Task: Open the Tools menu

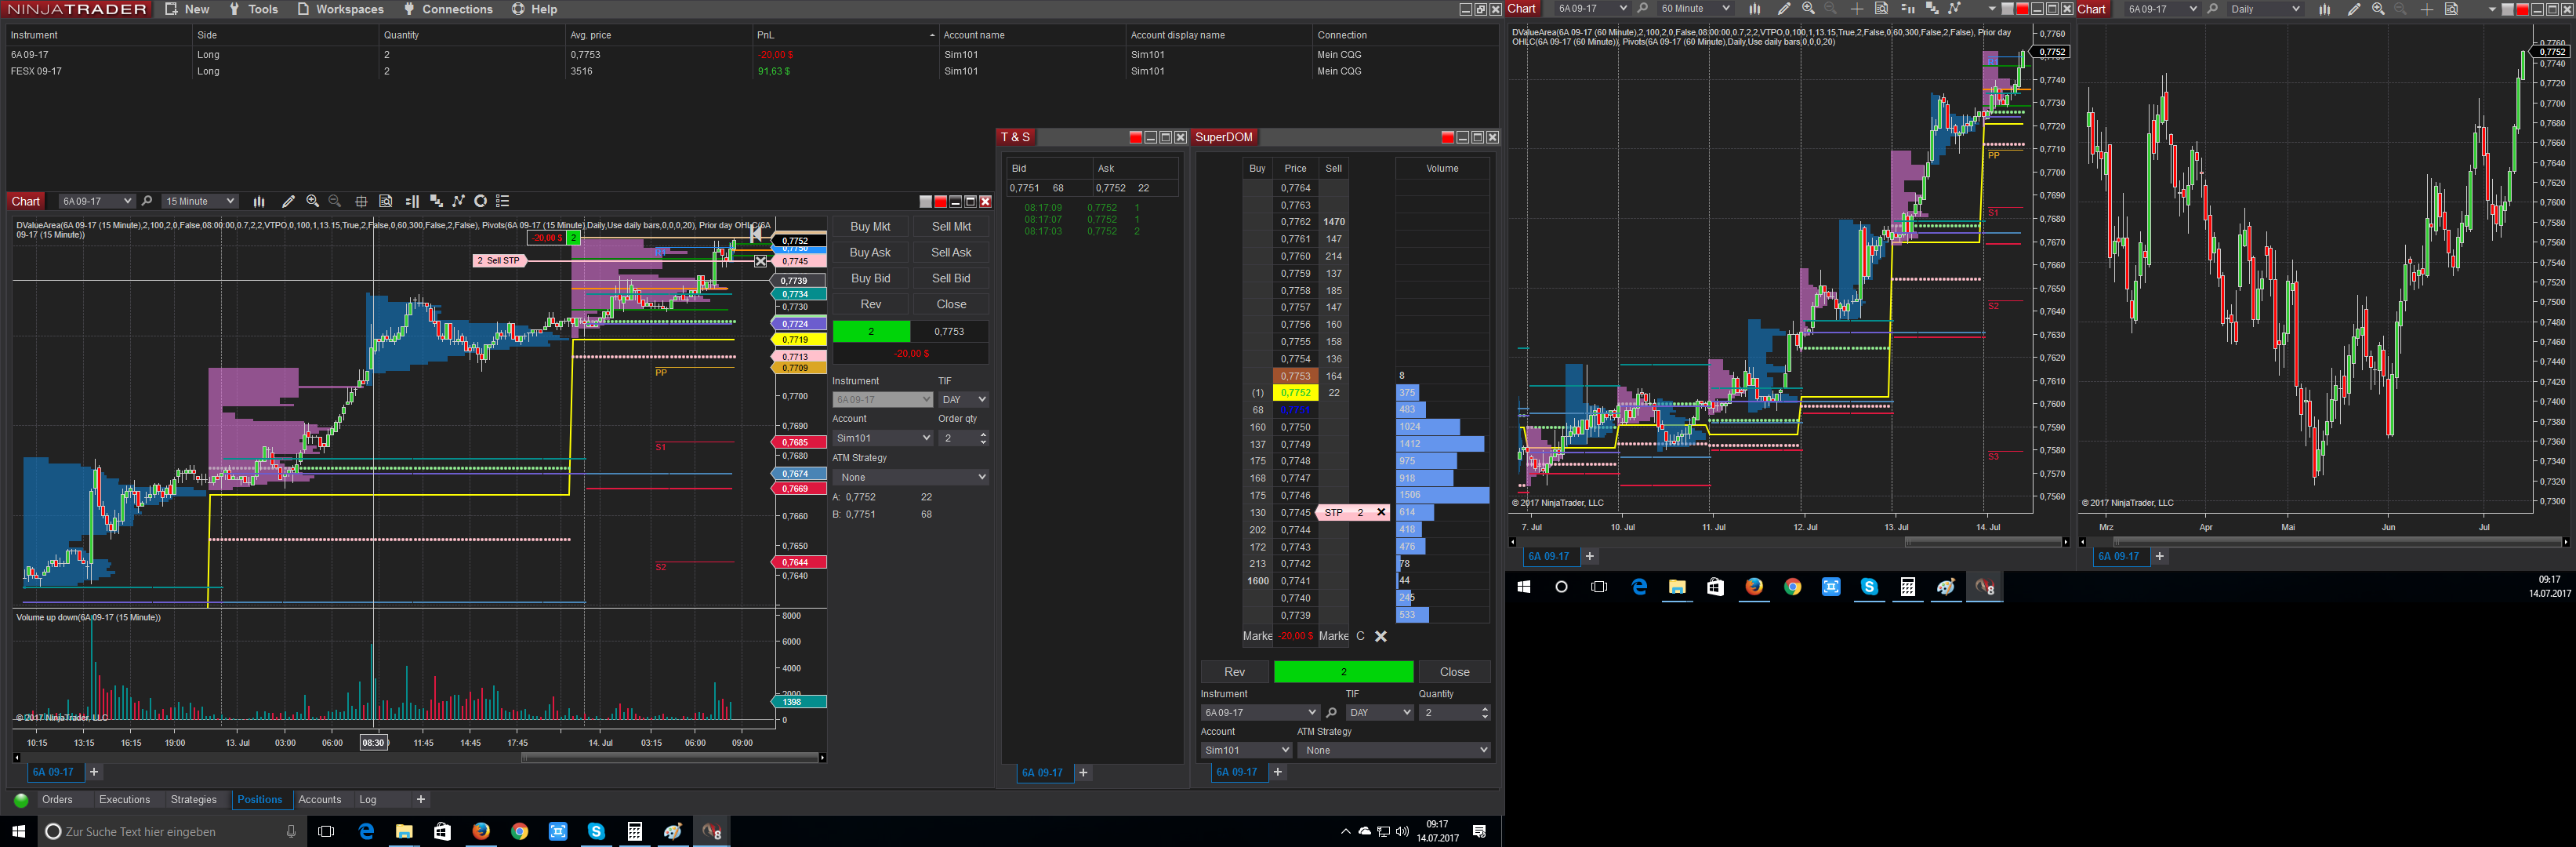Action: point(253,9)
